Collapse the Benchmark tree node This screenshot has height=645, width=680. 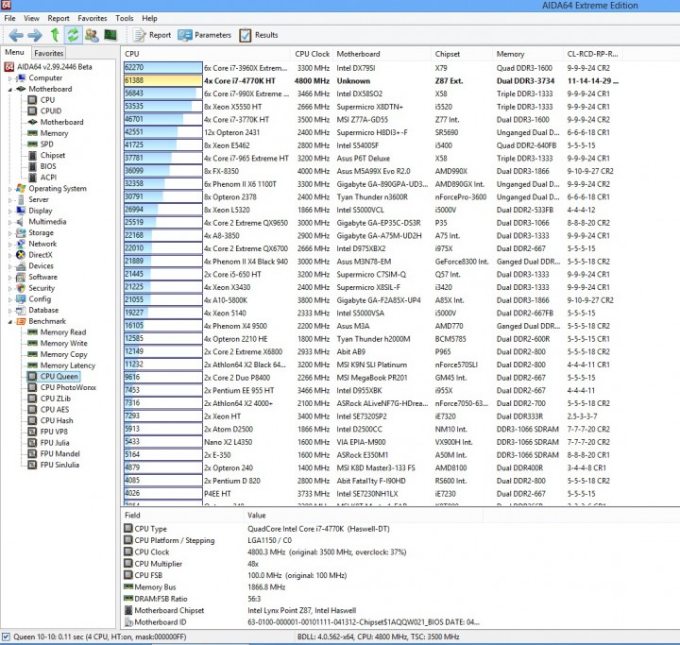pyautogui.click(x=10, y=322)
